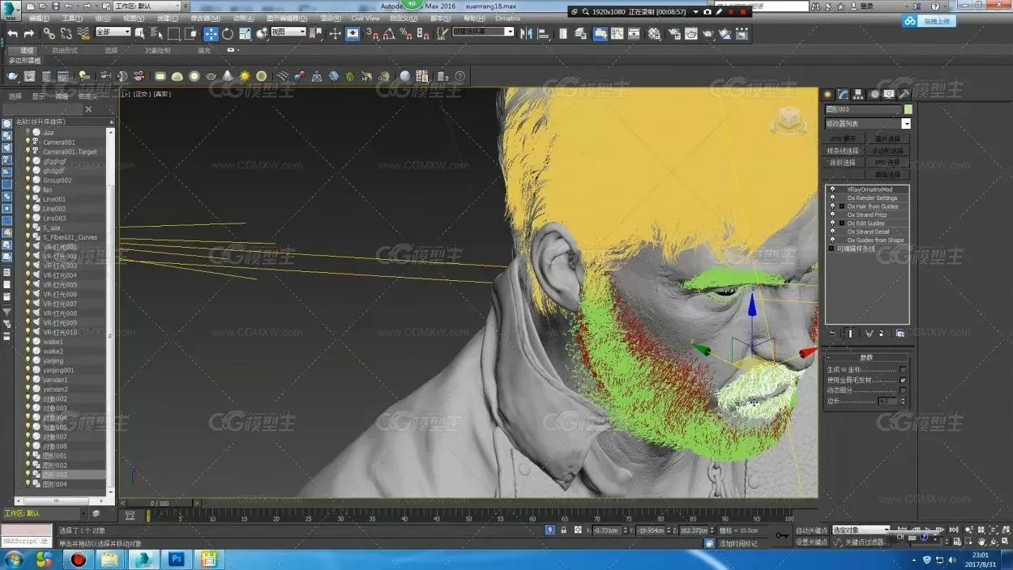
Task: Open the 渲染(R) menu
Action: [330, 18]
